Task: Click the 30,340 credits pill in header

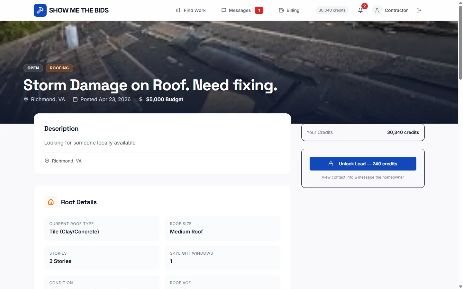Action: 332,10
